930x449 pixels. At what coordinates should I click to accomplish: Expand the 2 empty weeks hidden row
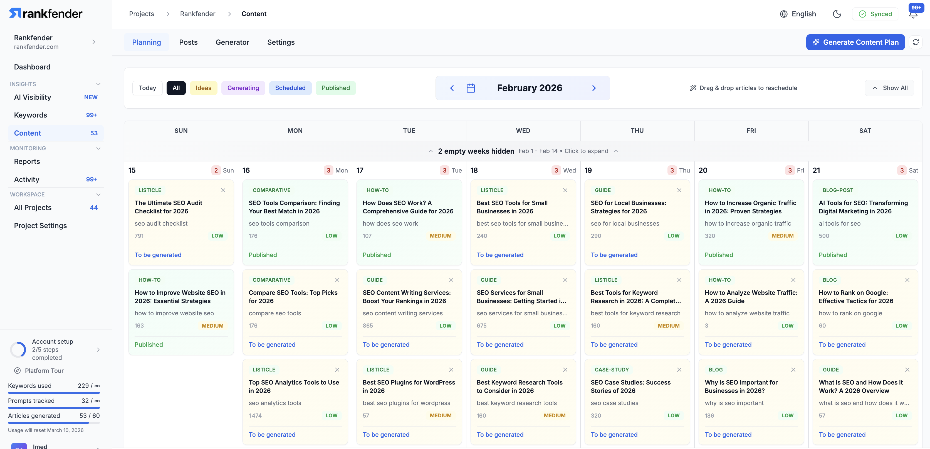(523, 151)
